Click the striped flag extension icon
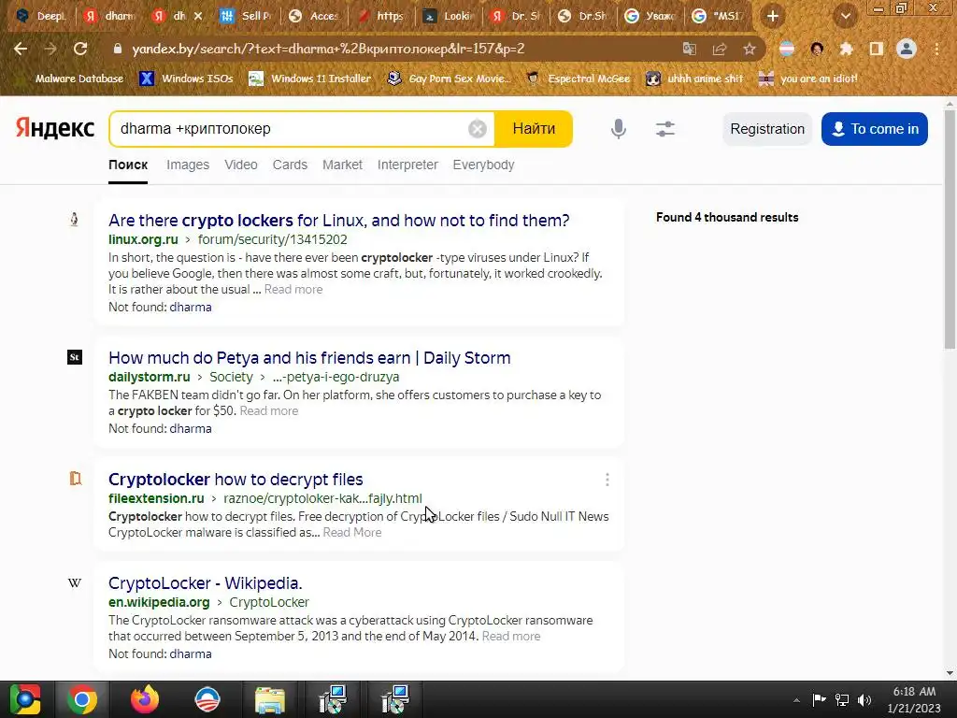 click(x=787, y=49)
